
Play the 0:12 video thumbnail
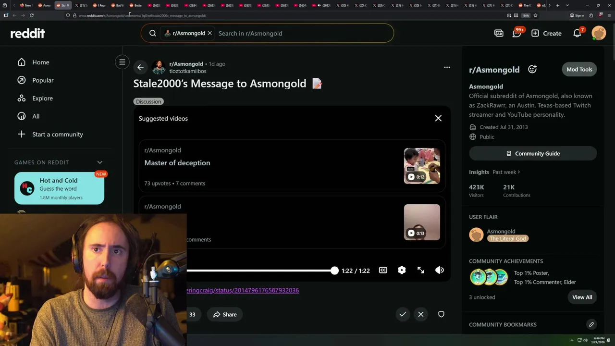422,166
